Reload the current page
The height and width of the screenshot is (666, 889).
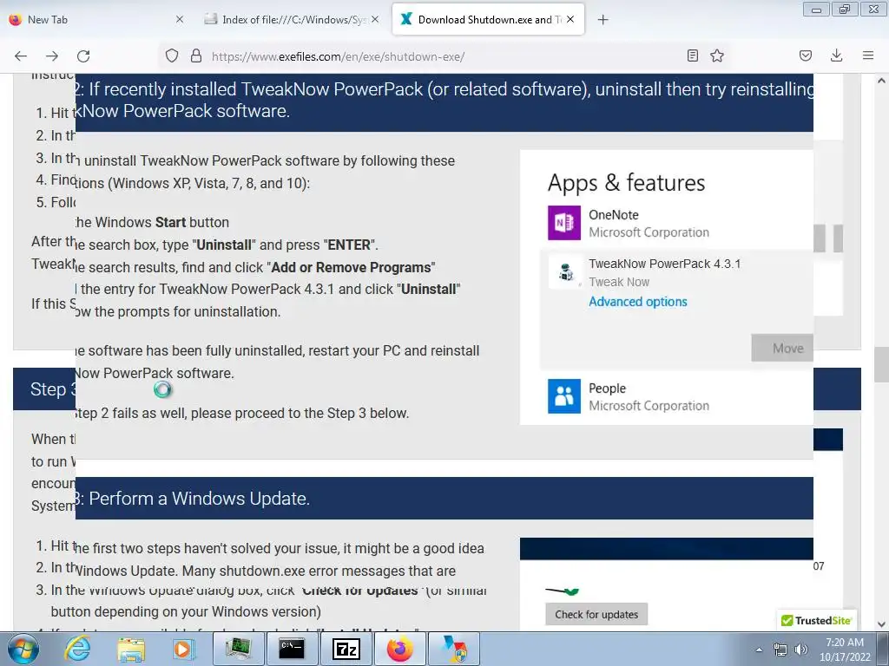83,55
